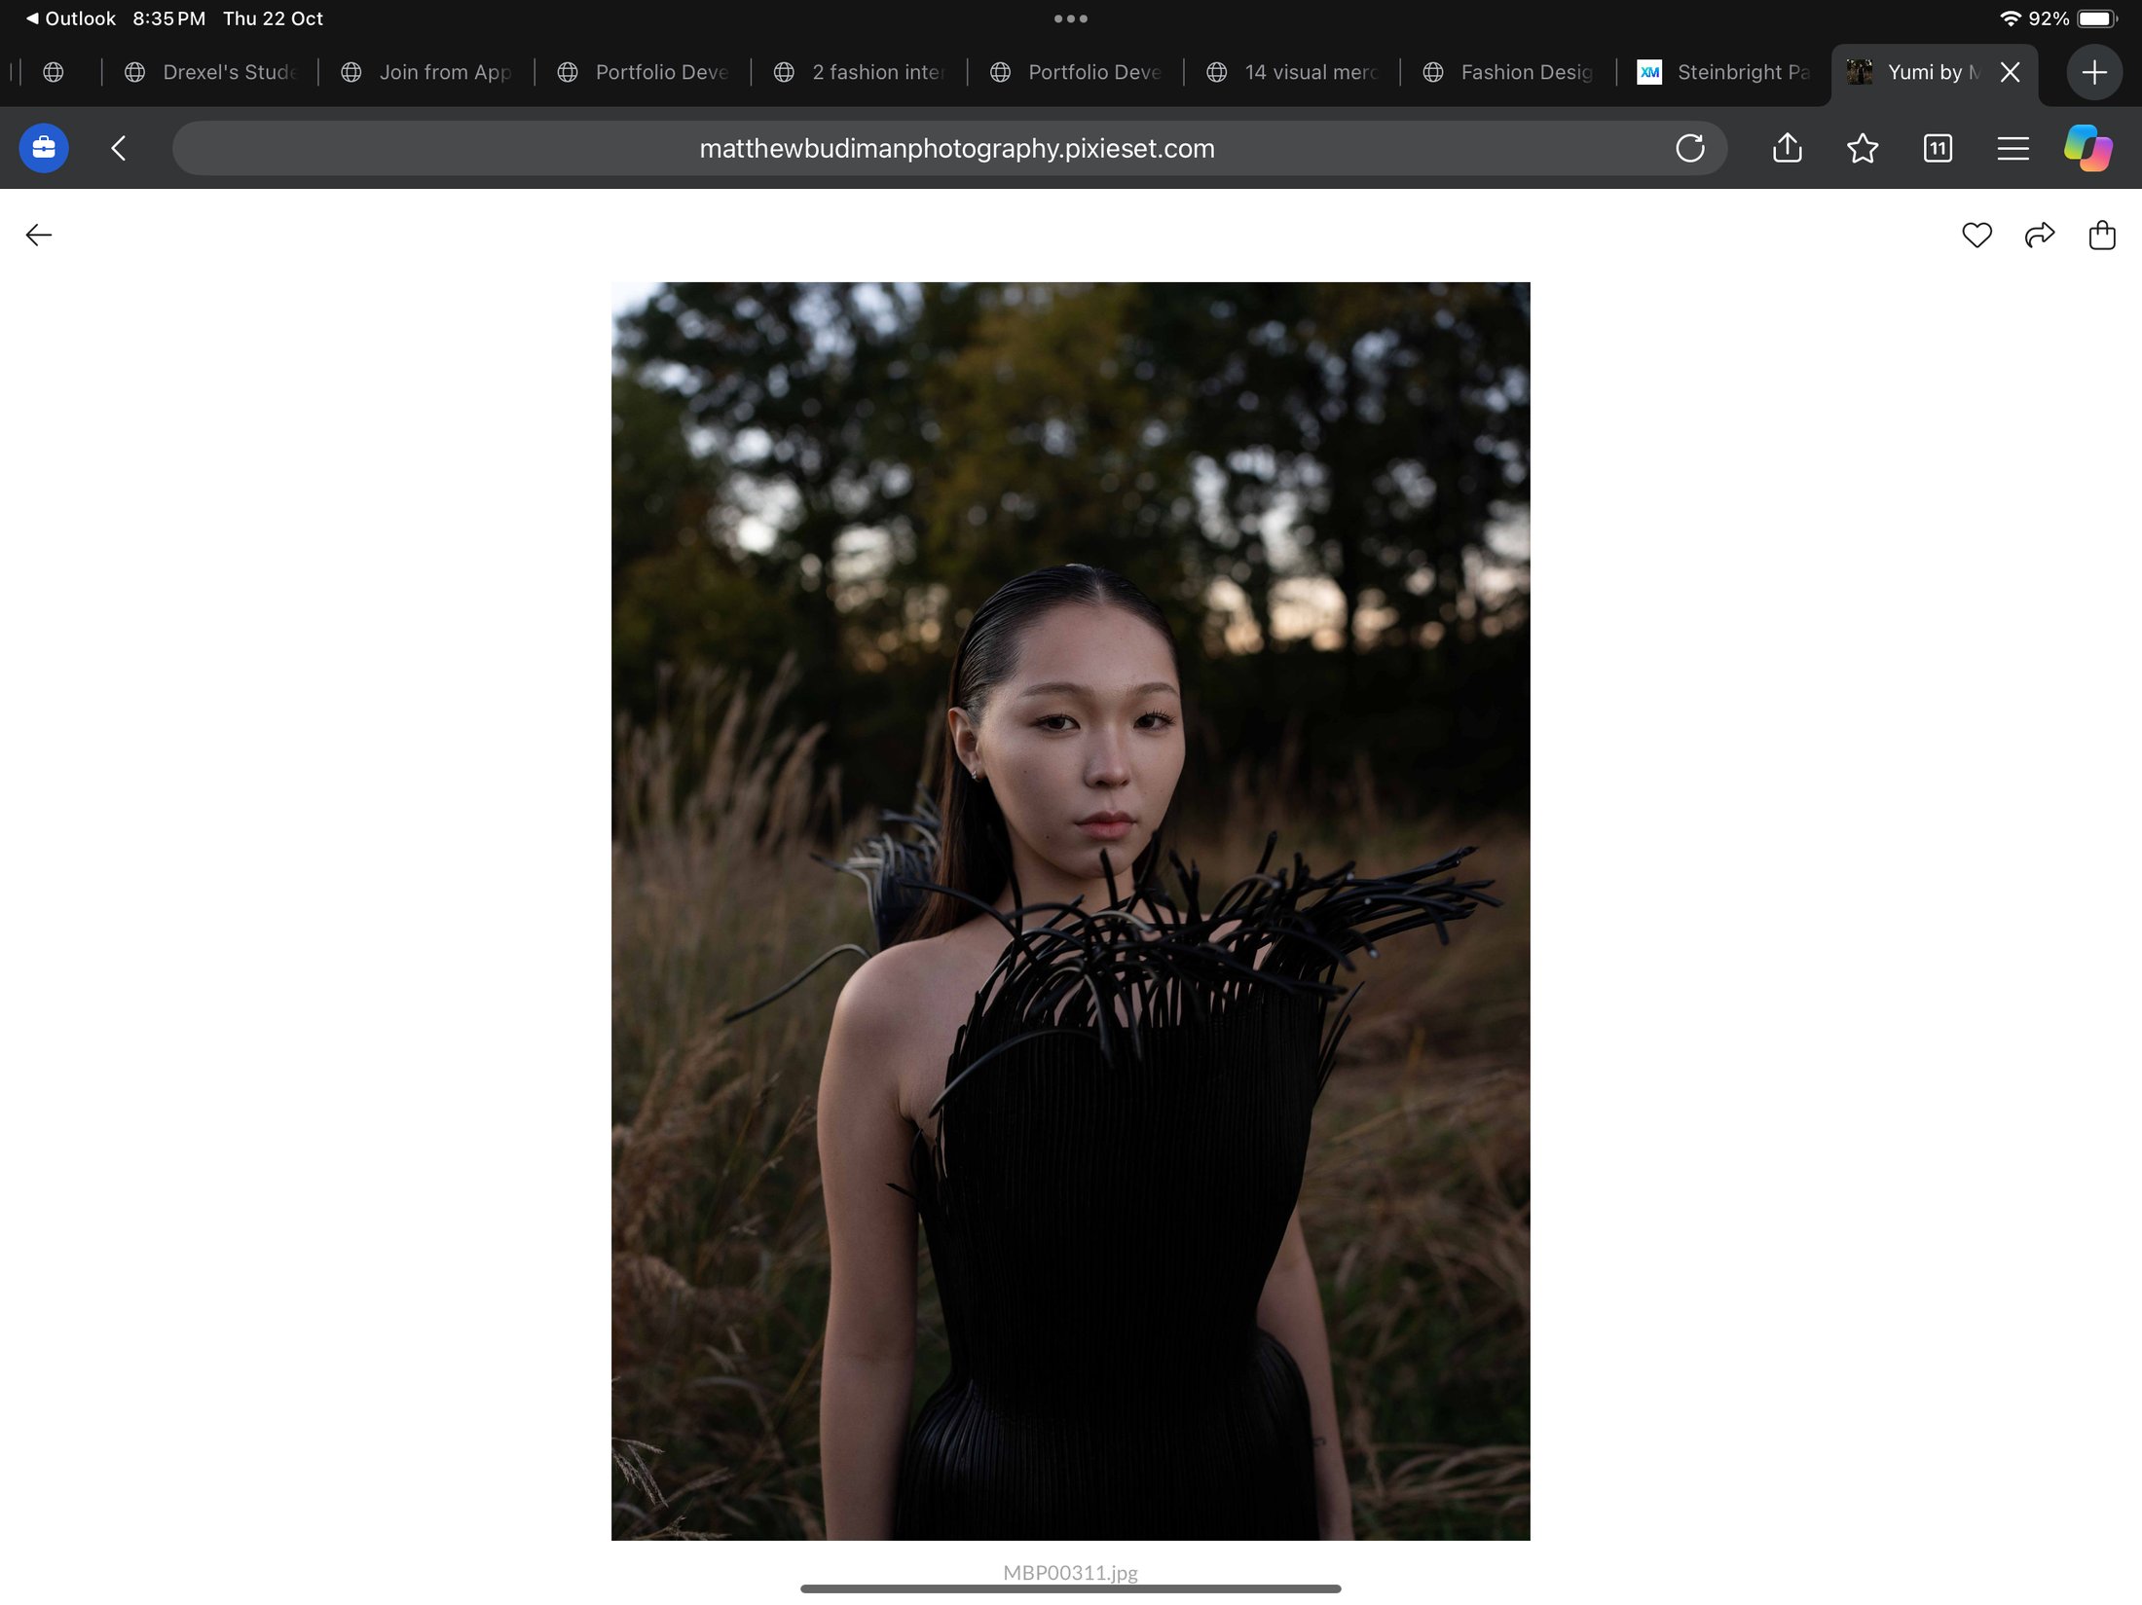Tap the gallery back arrow

pyautogui.click(x=38, y=235)
